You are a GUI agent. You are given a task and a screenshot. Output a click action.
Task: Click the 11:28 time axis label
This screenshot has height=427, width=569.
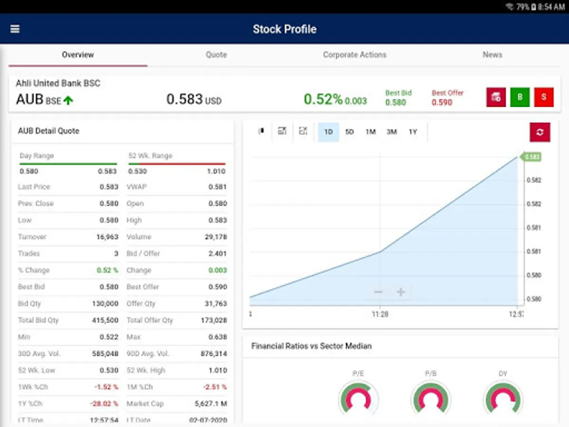coord(380,314)
